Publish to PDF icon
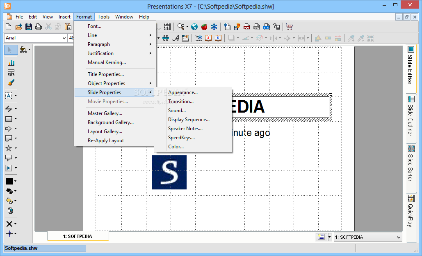Viewport: 422px width, 256px height. pos(247,27)
